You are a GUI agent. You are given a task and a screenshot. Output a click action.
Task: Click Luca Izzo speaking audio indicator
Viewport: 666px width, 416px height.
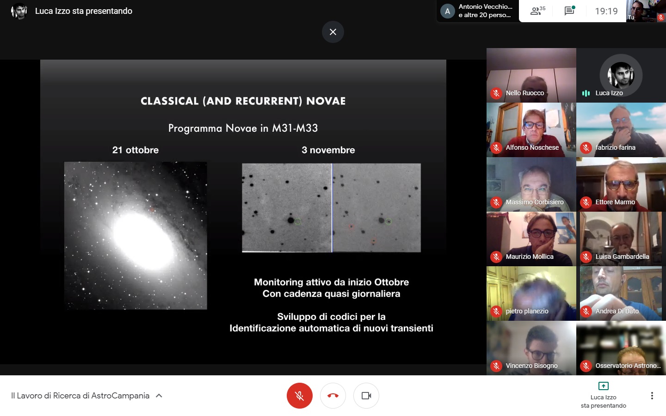click(x=586, y=93)
